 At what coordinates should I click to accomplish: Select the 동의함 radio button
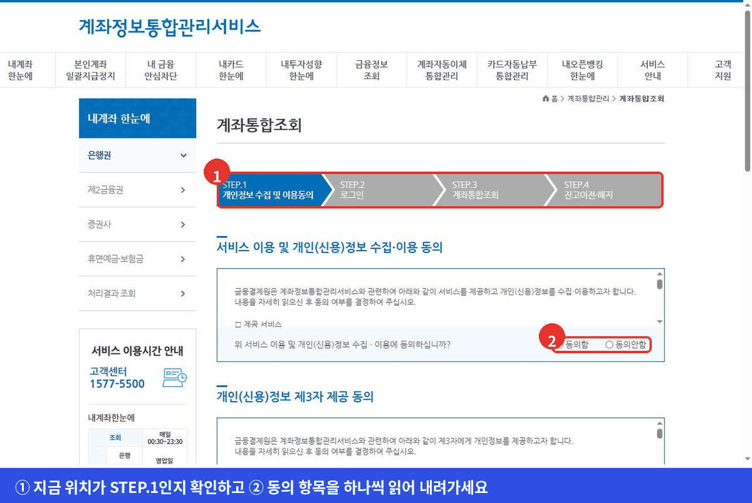pyautogui.click(x=560, y=345)
